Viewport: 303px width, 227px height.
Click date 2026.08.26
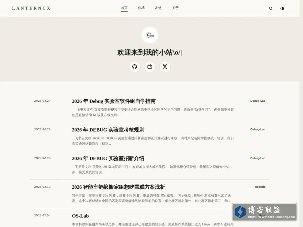[42, 158]
